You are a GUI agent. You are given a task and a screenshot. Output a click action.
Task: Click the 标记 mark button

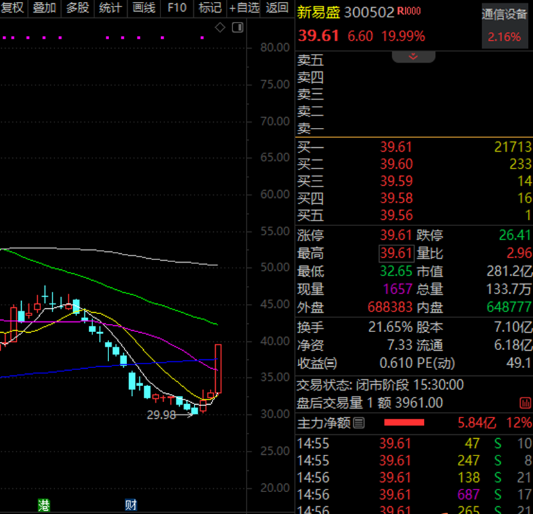(x=210, y=8)
